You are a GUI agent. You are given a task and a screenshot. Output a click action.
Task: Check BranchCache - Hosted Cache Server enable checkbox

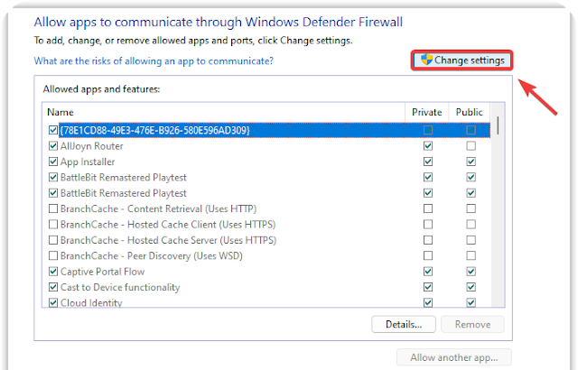click(53, 240)
